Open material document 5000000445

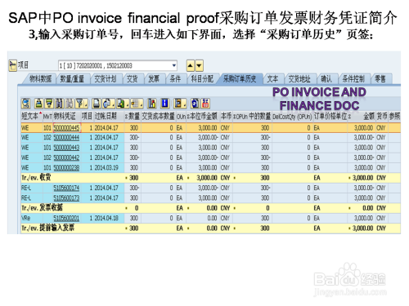(66, 128)
